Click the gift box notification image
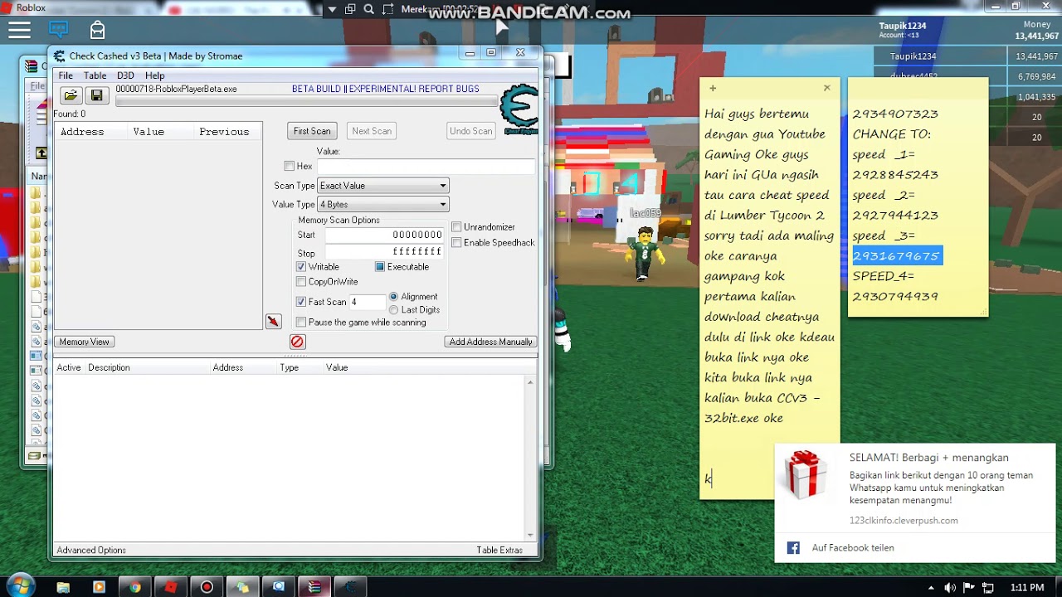 tap(805, 474)
